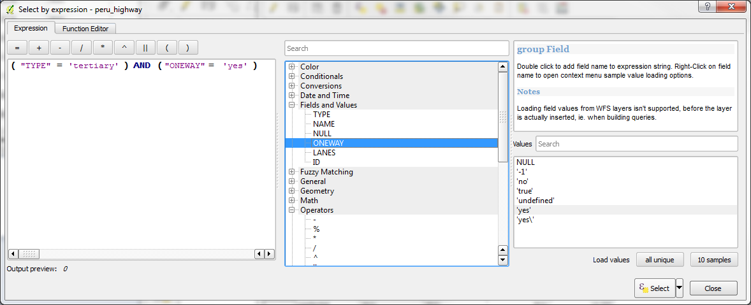751x305 pixels.
Task: Insert an opening parenthesis
Action: pos(167,48)
